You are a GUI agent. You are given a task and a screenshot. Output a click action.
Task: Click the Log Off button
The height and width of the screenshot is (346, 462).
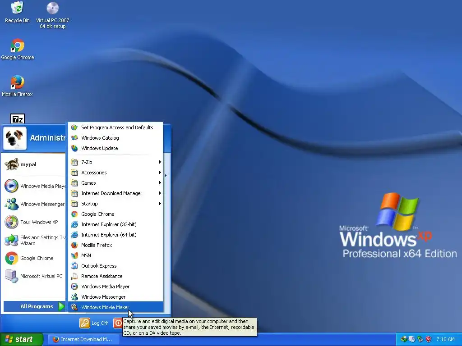pyautogui.click(x=94, y=323)
